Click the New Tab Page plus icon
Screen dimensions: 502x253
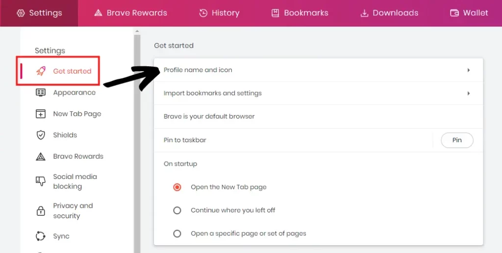pyautogui.click(x=40, y=114)
